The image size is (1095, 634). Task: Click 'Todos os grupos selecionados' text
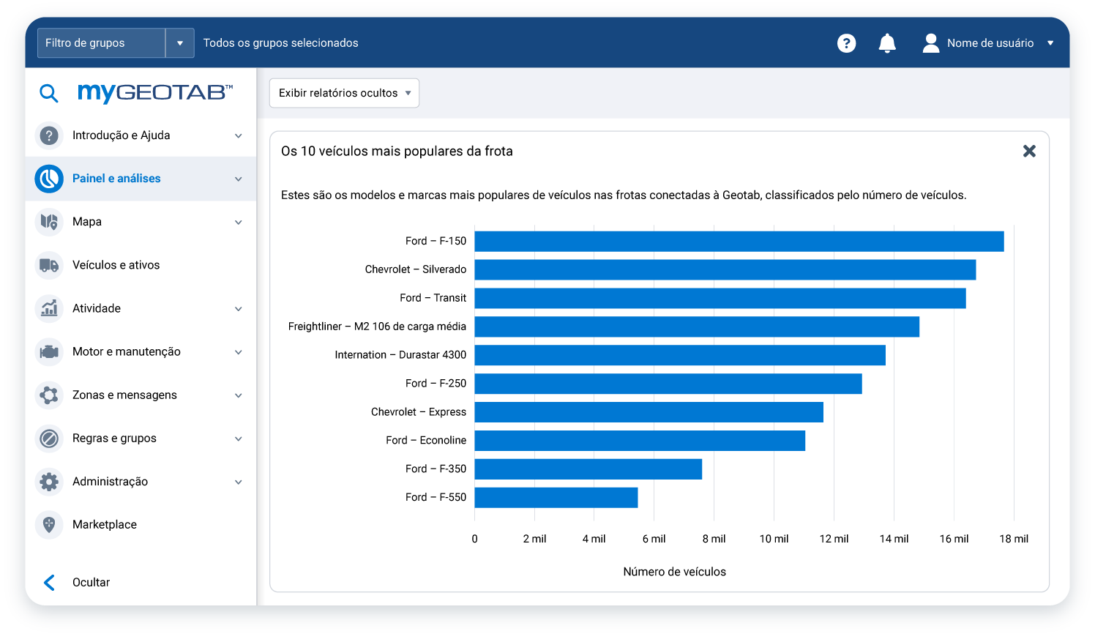[x=281, y=43]
